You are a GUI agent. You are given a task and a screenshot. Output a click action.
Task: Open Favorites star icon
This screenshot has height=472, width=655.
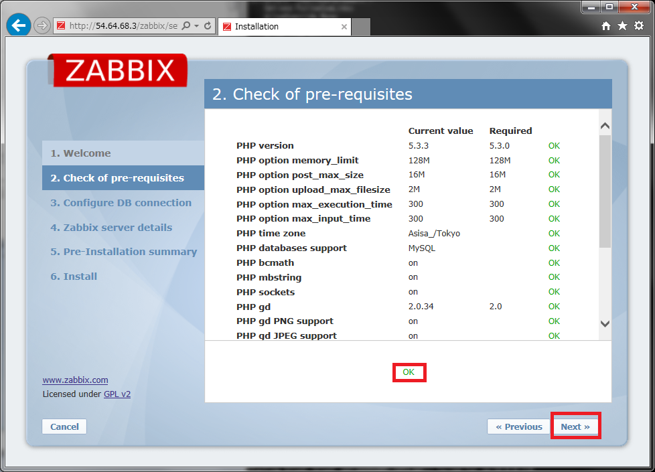tap(622, 26)
